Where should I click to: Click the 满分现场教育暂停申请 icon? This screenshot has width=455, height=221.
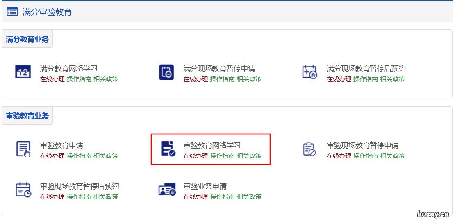click(166, 72)
